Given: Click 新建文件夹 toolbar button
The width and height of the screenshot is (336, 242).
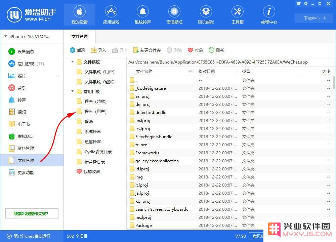Looking at the screenshot, I should click(147, 50).
